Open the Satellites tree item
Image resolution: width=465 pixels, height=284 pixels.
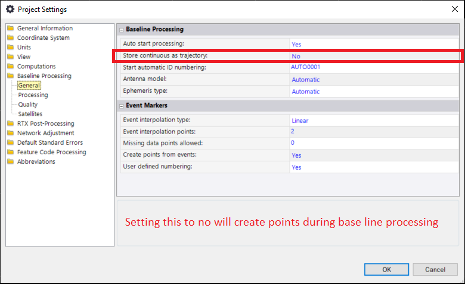[x=30, y=114]
